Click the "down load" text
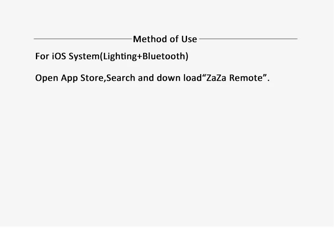 [x=180, y=78]
